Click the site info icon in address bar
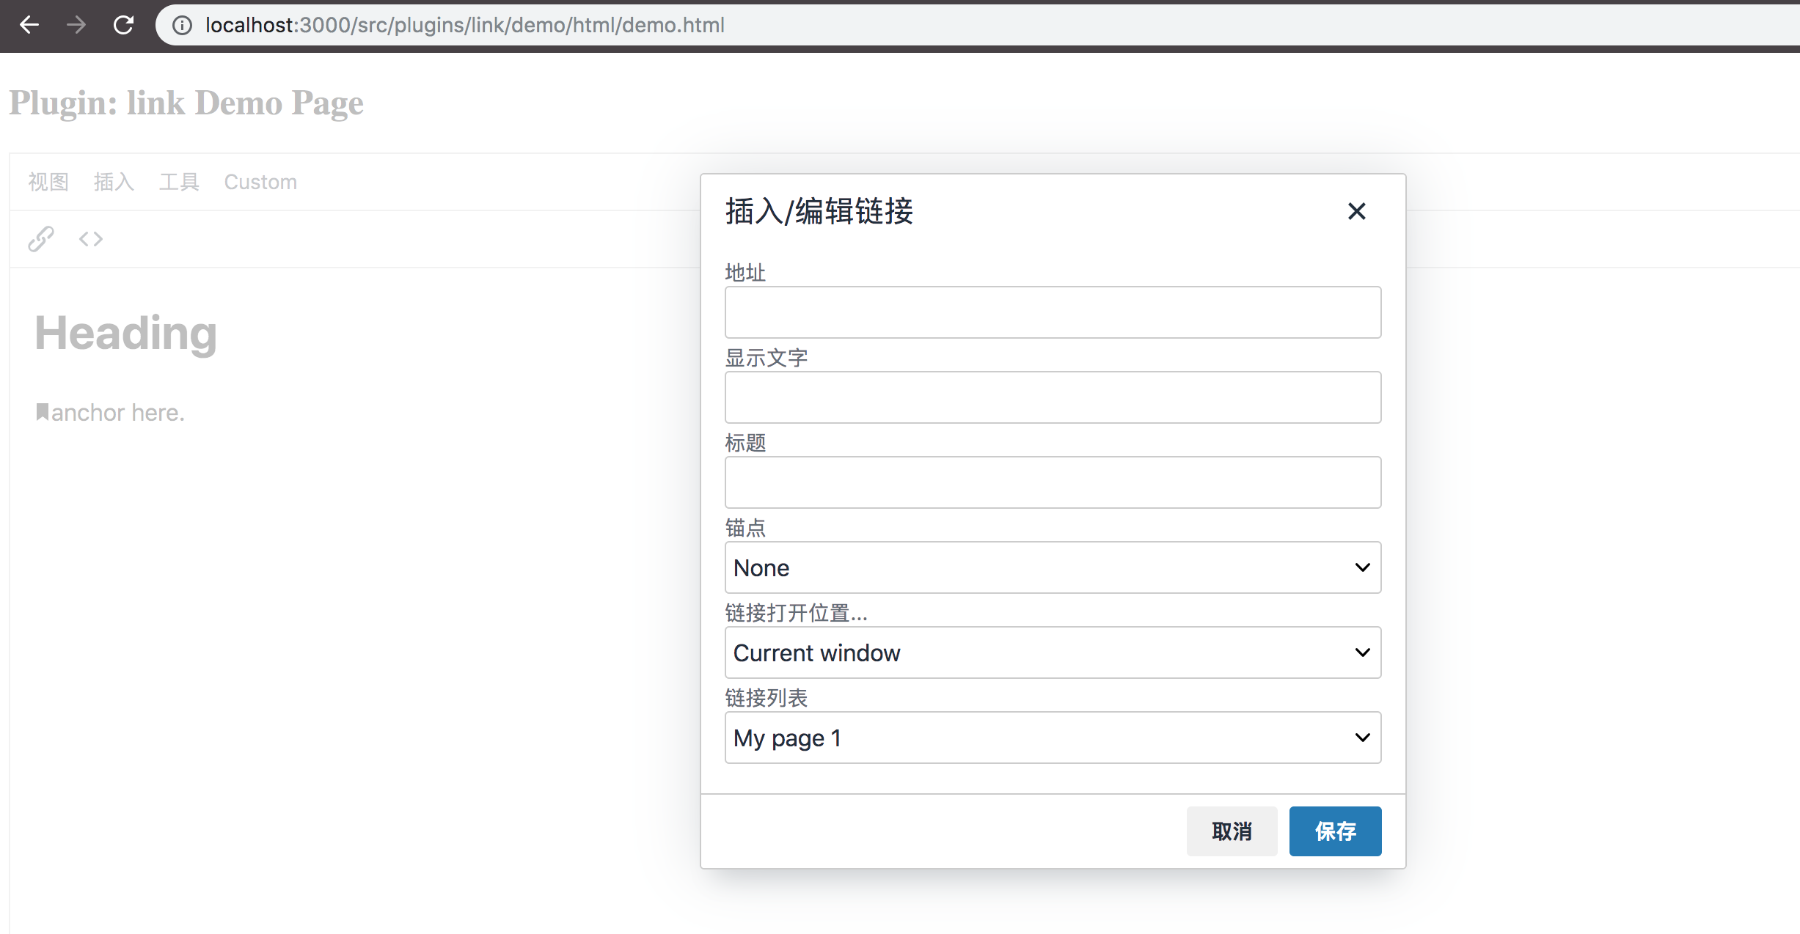This screenshot has height=934, width=1800. click(182, 26)
